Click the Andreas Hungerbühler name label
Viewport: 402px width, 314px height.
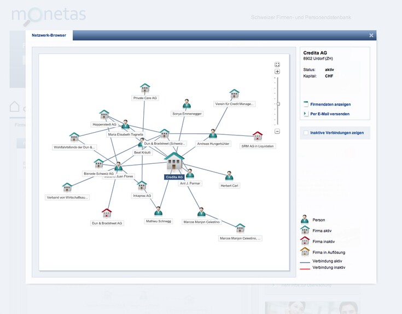[x=213, y=144]
